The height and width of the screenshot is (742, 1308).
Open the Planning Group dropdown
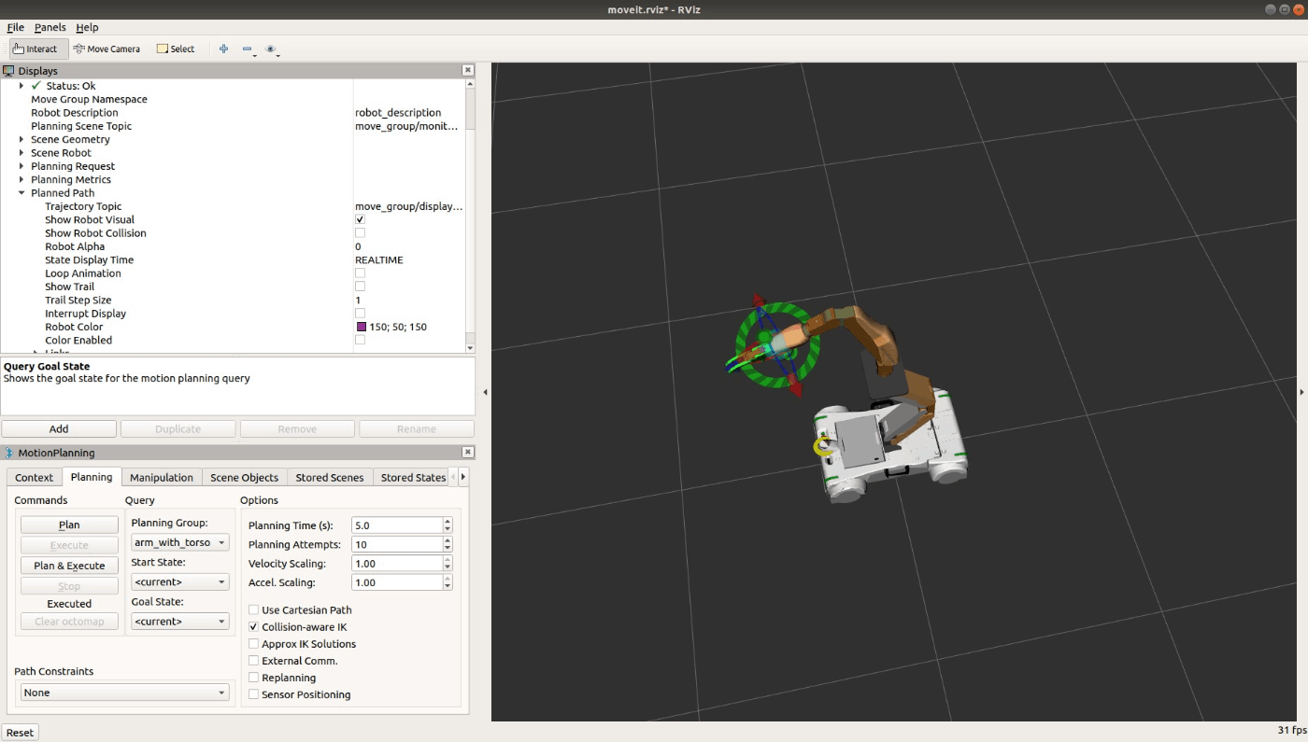(x=179, y=542)
